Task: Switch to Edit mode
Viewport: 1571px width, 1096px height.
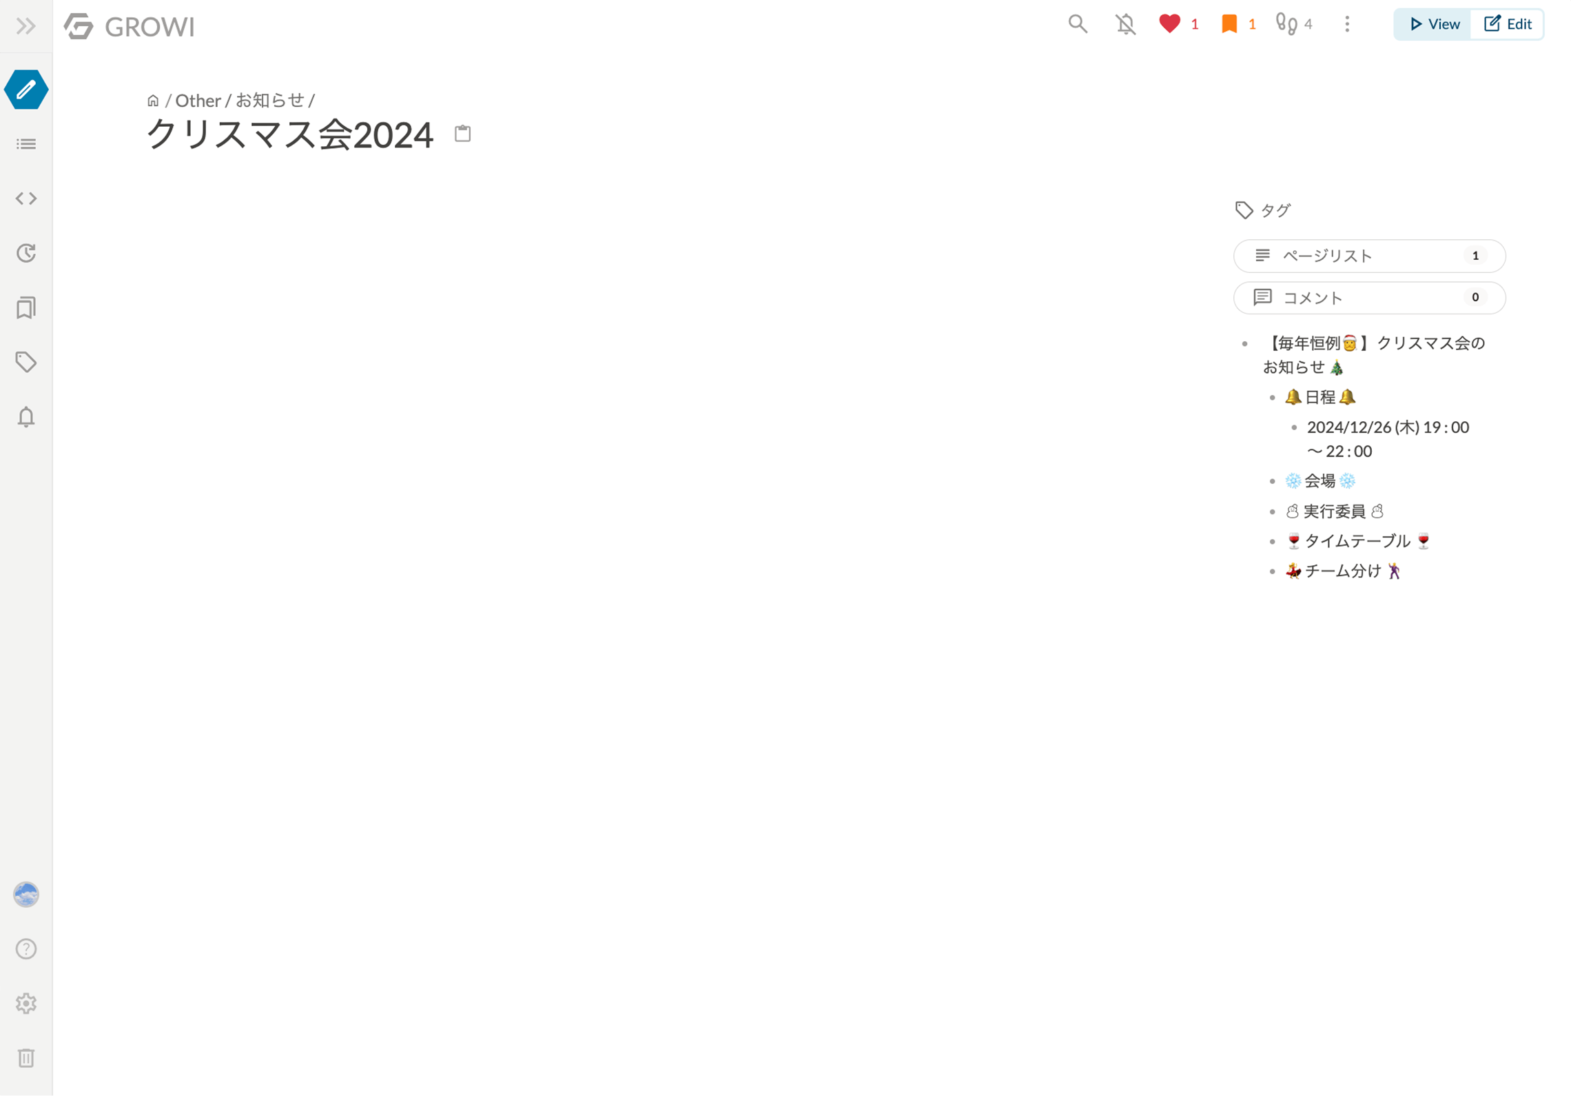Action: pyautogui.click(x=1507, y=24)
